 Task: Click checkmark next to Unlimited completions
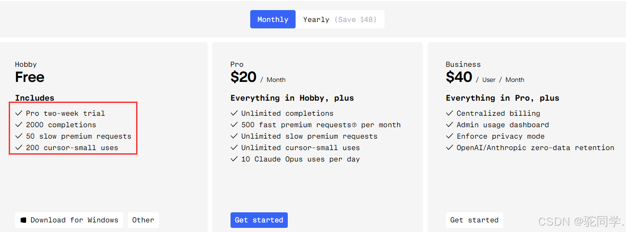click(x=234, y=113)
